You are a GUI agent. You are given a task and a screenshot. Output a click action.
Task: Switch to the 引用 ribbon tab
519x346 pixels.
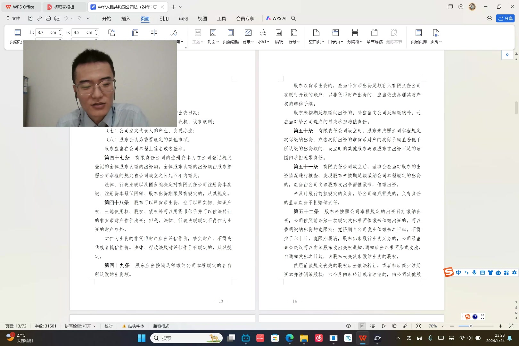point(164,19)
